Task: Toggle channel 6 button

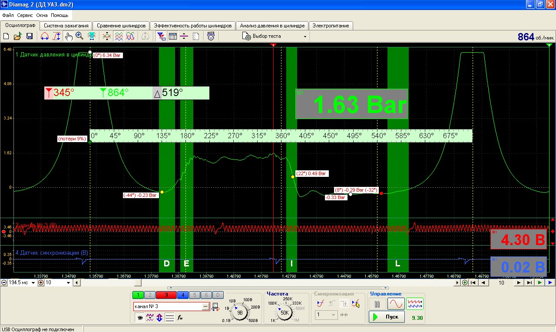Action: pyautogui.click(x=206, y=295)
